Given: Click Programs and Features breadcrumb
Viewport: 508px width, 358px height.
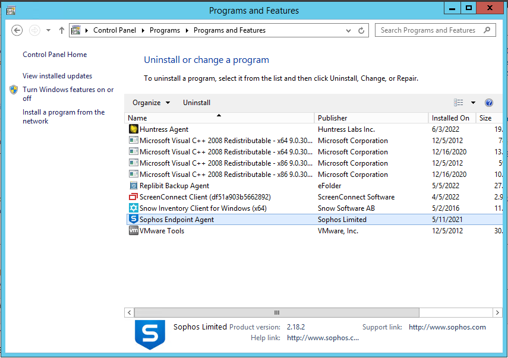Looking at the screenshot, I should 229,30.
